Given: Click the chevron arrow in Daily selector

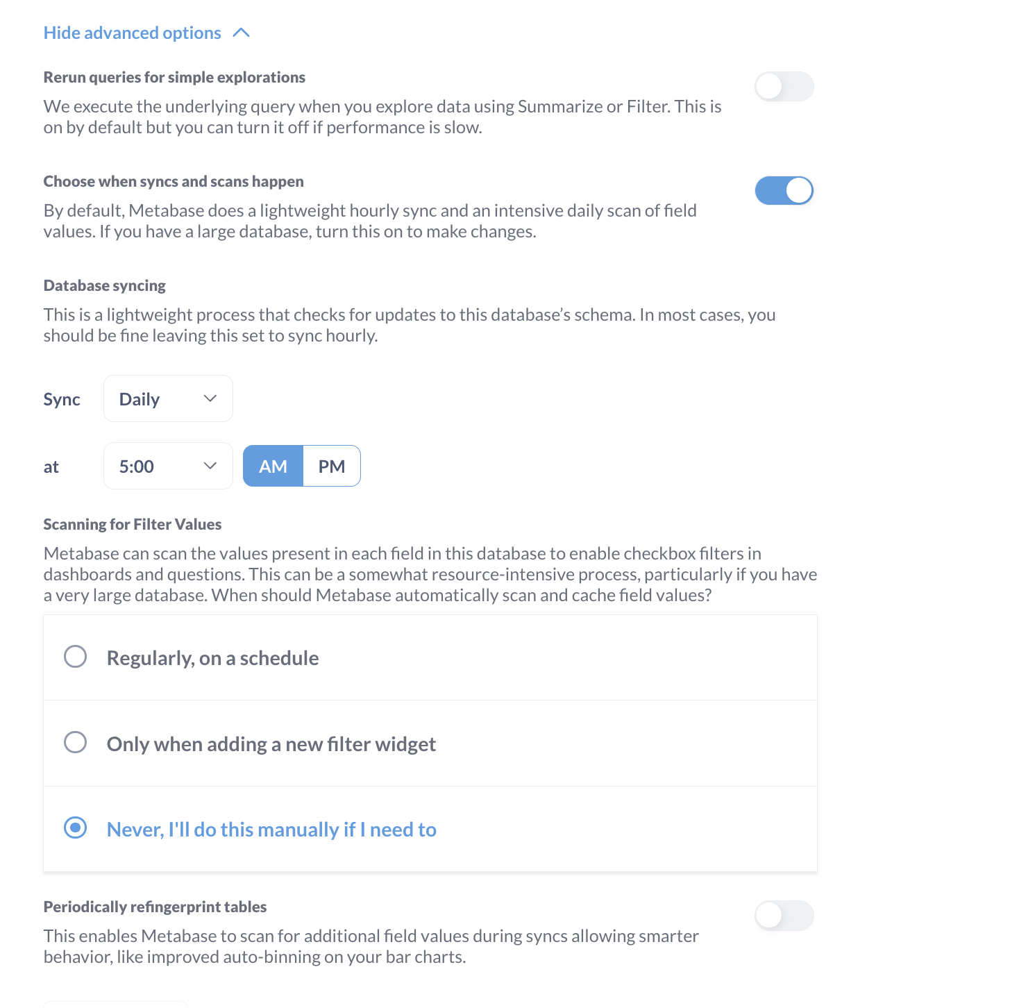Looking at the screenshot, I should point(210,398).
